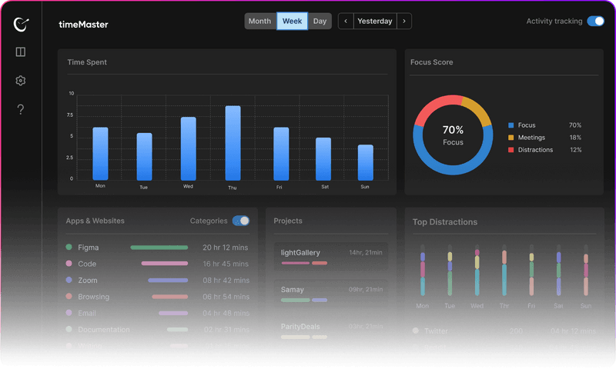The height and width of the screenshot is (369, 616).
Task: Switch to the Day view tab
Action: [x=320, y=22]
